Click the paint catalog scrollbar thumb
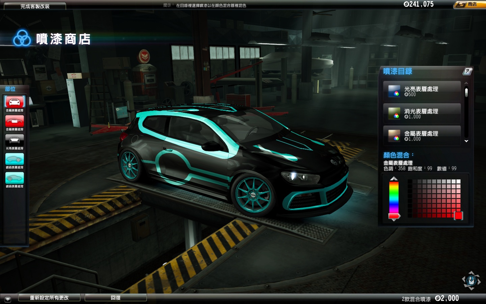The width and height of the screenshot is (486, 304). tap(466, 92)
